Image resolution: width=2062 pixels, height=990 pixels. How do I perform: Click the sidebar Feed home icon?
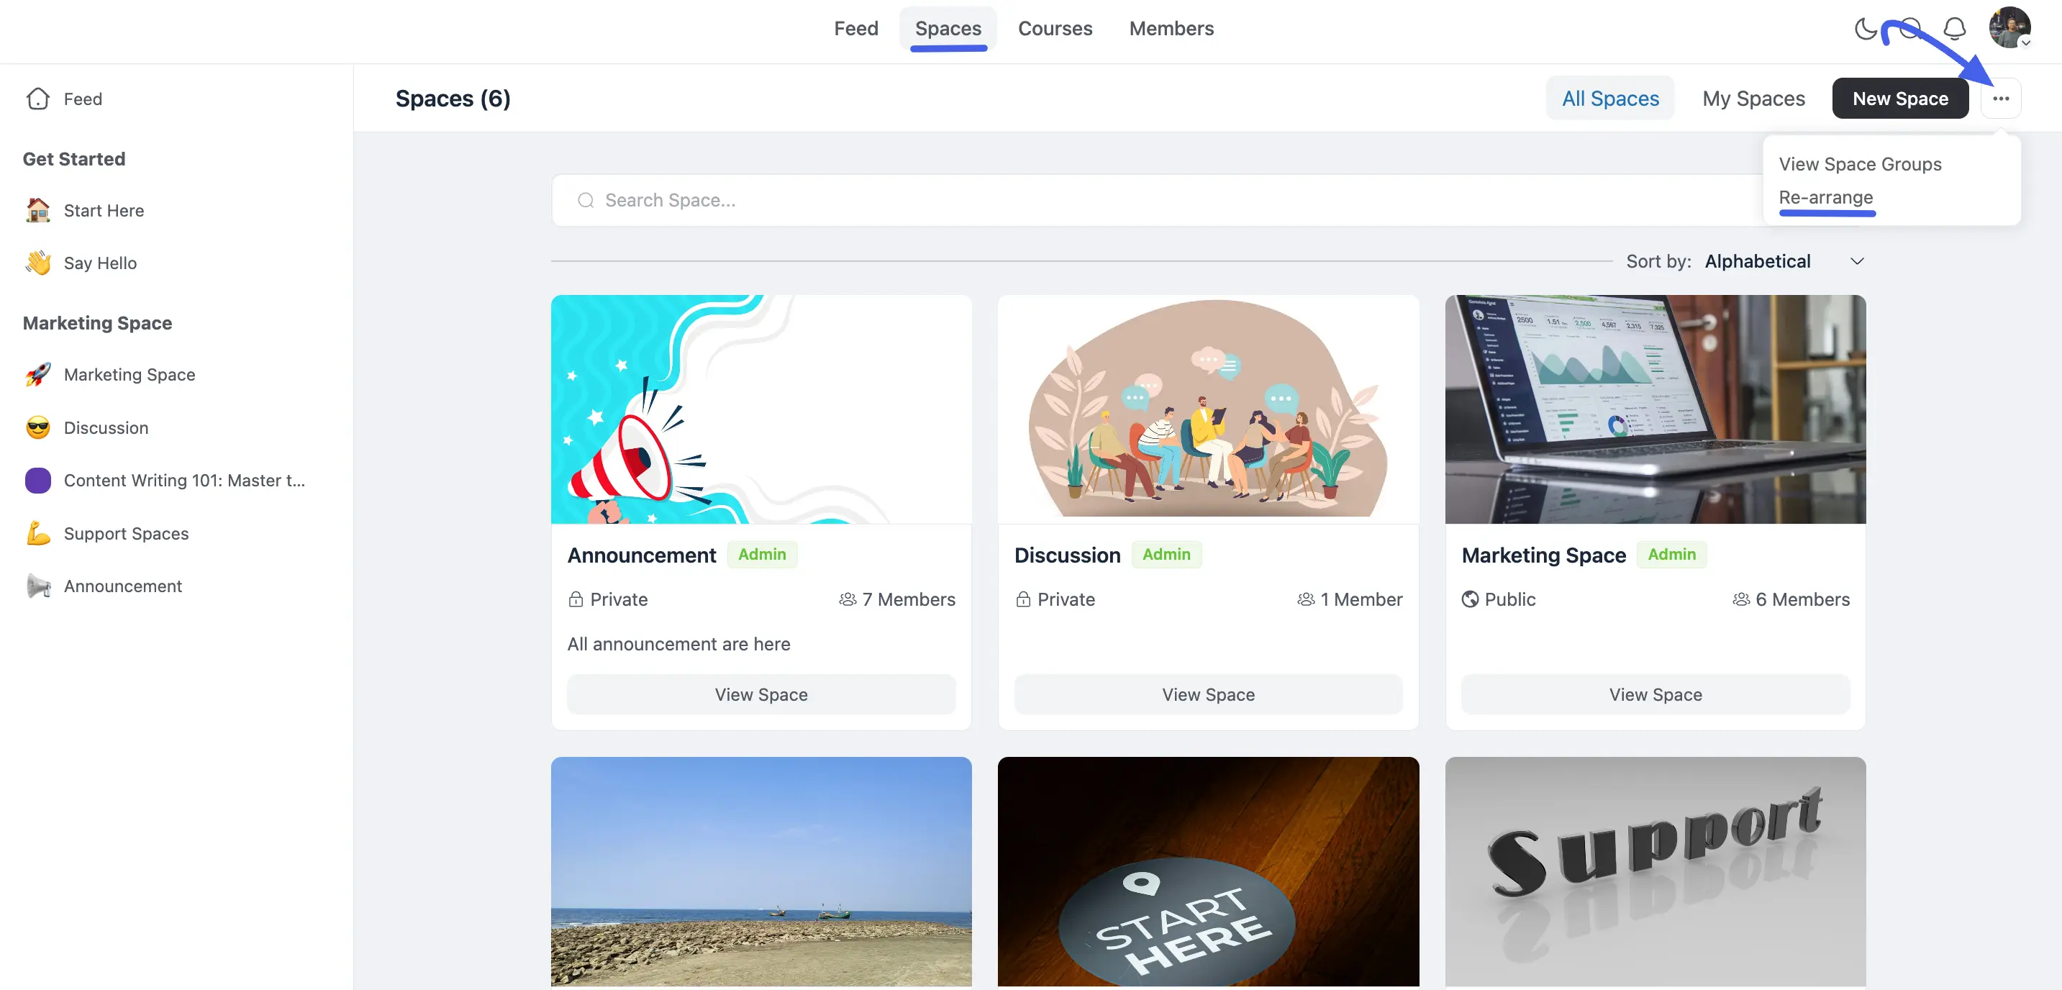(37, 99)
